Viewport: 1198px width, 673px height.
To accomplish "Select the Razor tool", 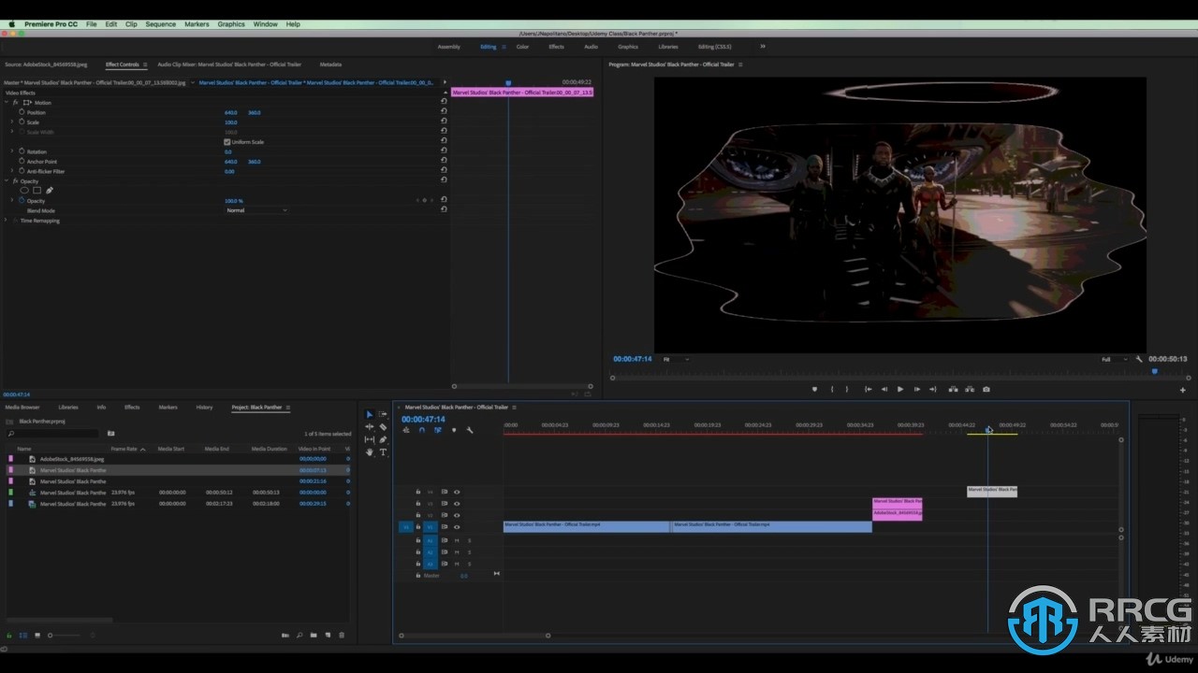I will (383, 427).
